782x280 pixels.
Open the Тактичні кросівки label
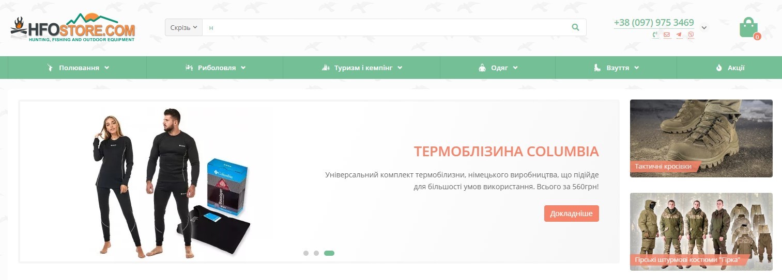(x=664, y=167)
